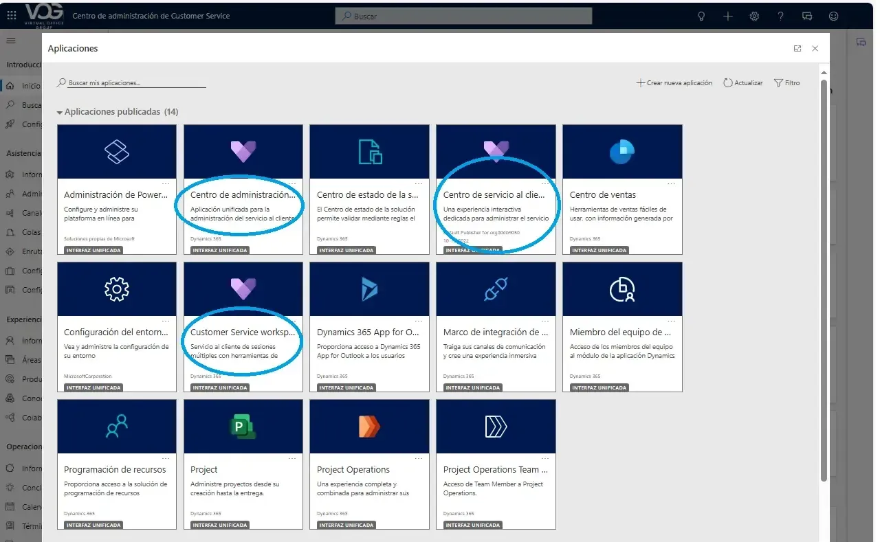Open the help question mark icon

780,16
